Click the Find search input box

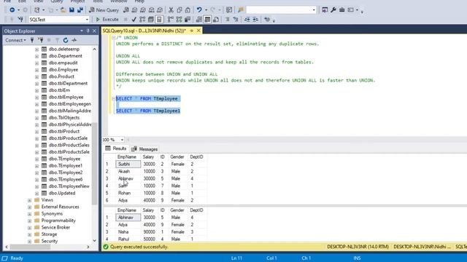coord(279,10)
